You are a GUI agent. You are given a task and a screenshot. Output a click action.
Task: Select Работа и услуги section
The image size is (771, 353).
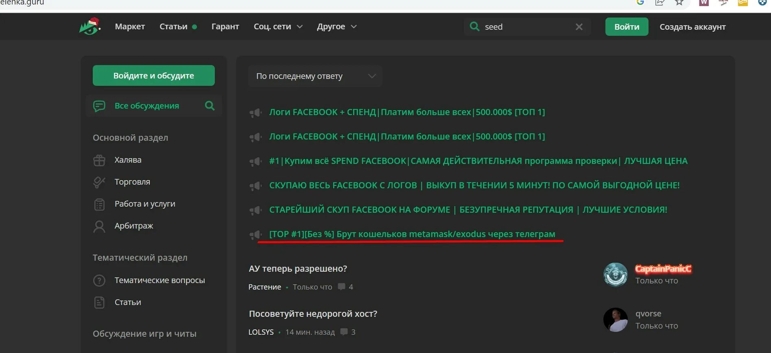145,204
